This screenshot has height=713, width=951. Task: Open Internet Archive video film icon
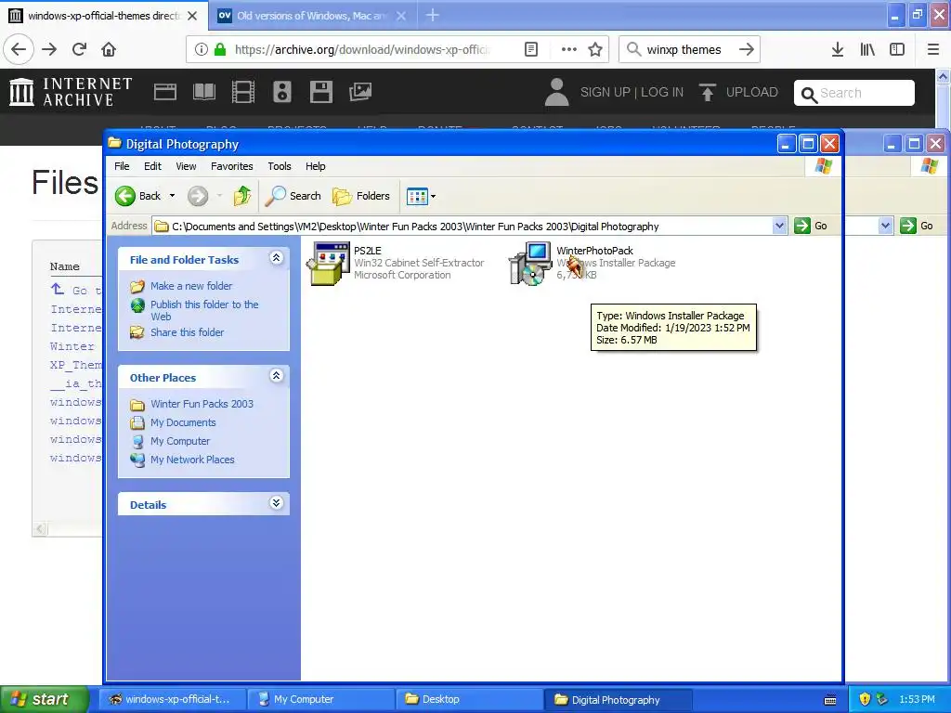[x=242, y=92]
